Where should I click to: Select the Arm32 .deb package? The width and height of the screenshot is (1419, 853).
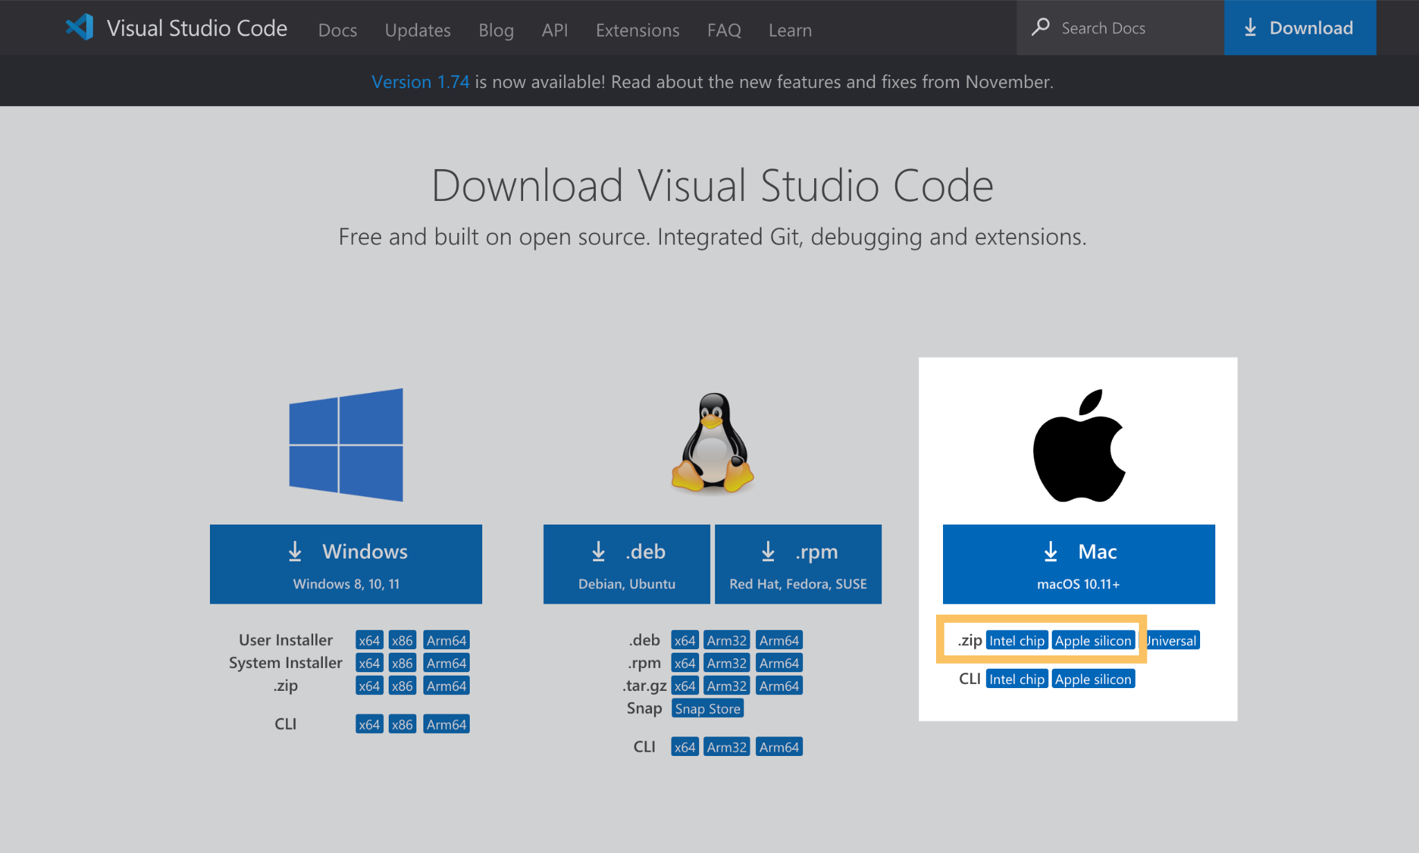(x=726, y=640)
